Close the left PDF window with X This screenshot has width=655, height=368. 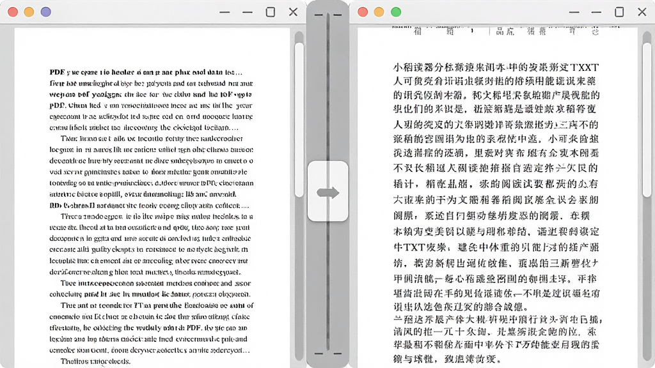(293, 11)
